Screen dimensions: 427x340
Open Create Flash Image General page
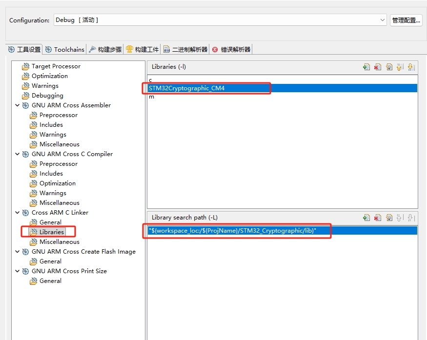click(x=50, y=261)
